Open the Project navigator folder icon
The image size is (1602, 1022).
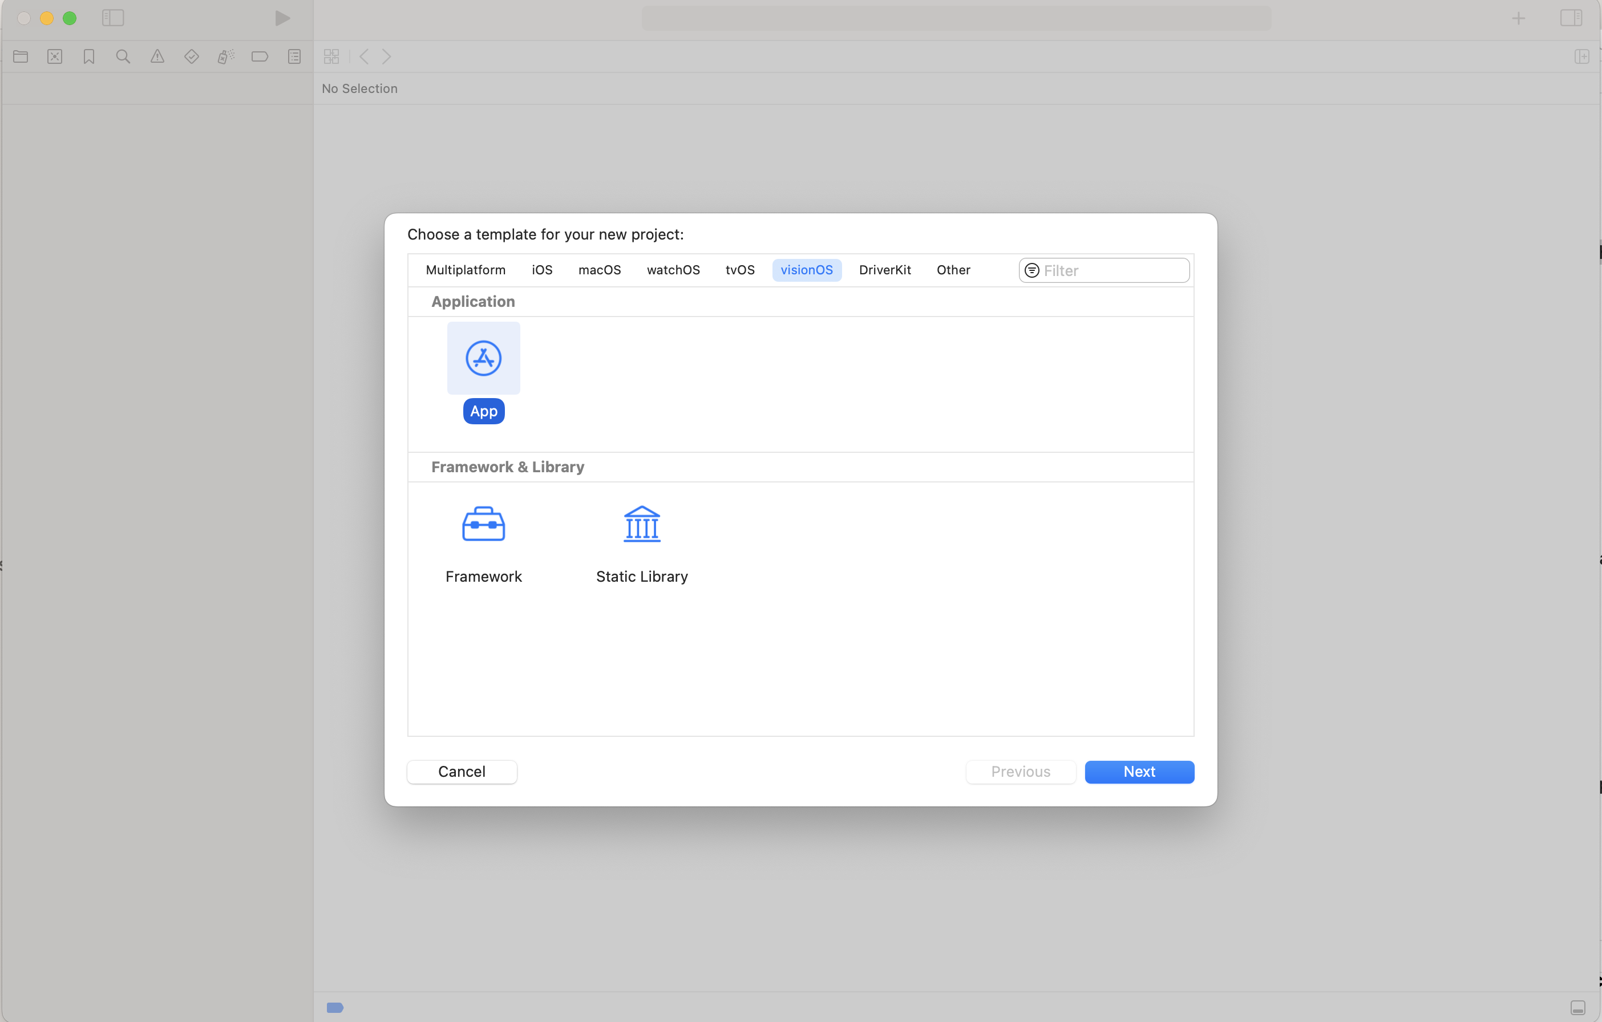click(21, 56)
